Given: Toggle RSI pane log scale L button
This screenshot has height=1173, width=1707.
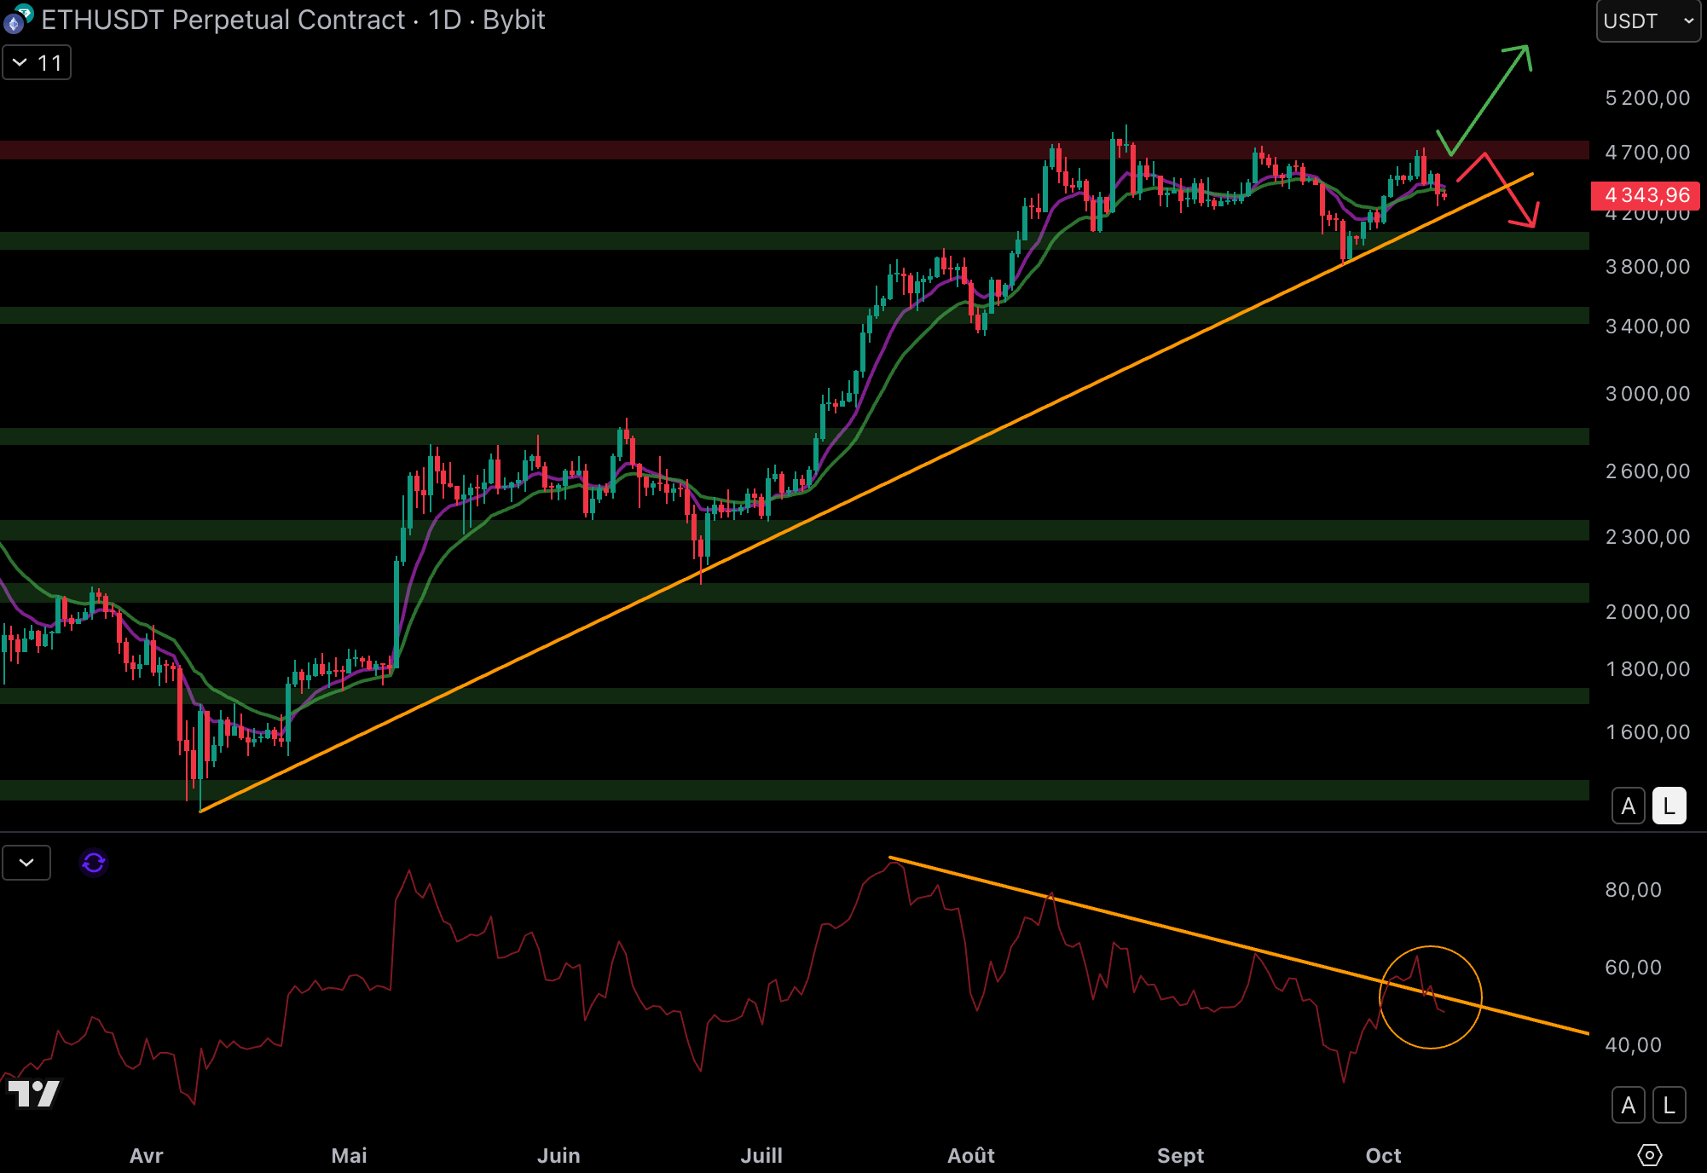Looking at the screenshot, I should [1669, 1105].
